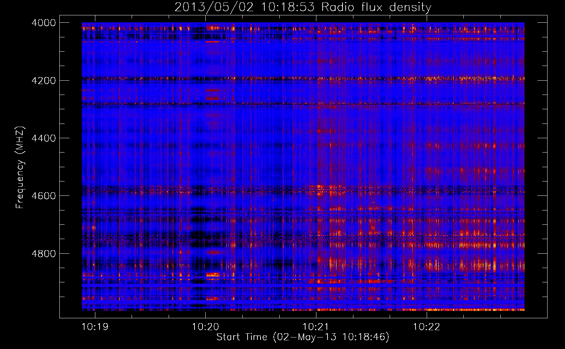Click the "Frequency (MHZ)" axis label
565x349 pixels.
point(20,168)
